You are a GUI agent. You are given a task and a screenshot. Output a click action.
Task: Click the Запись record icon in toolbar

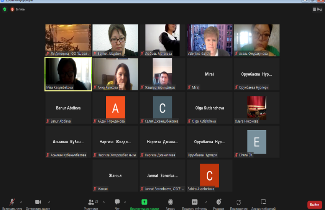171,202
